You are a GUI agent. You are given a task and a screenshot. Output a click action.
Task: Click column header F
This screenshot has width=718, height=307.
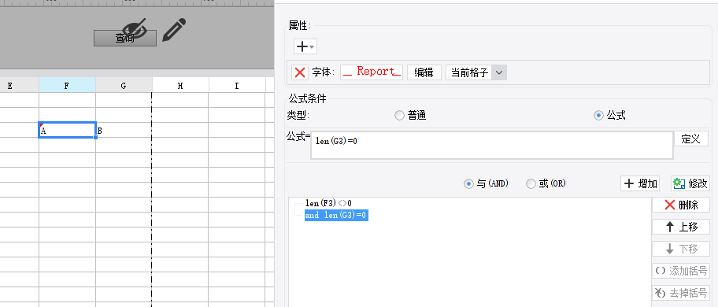68,86
